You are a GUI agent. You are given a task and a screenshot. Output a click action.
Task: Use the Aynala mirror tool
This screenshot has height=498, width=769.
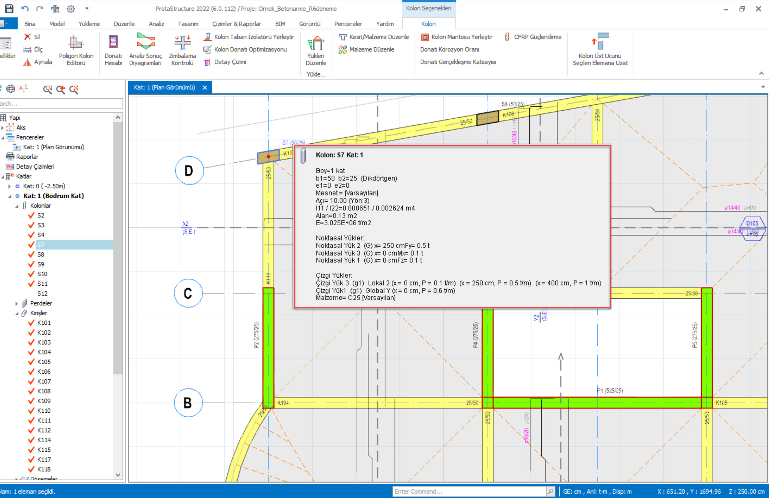38,62
